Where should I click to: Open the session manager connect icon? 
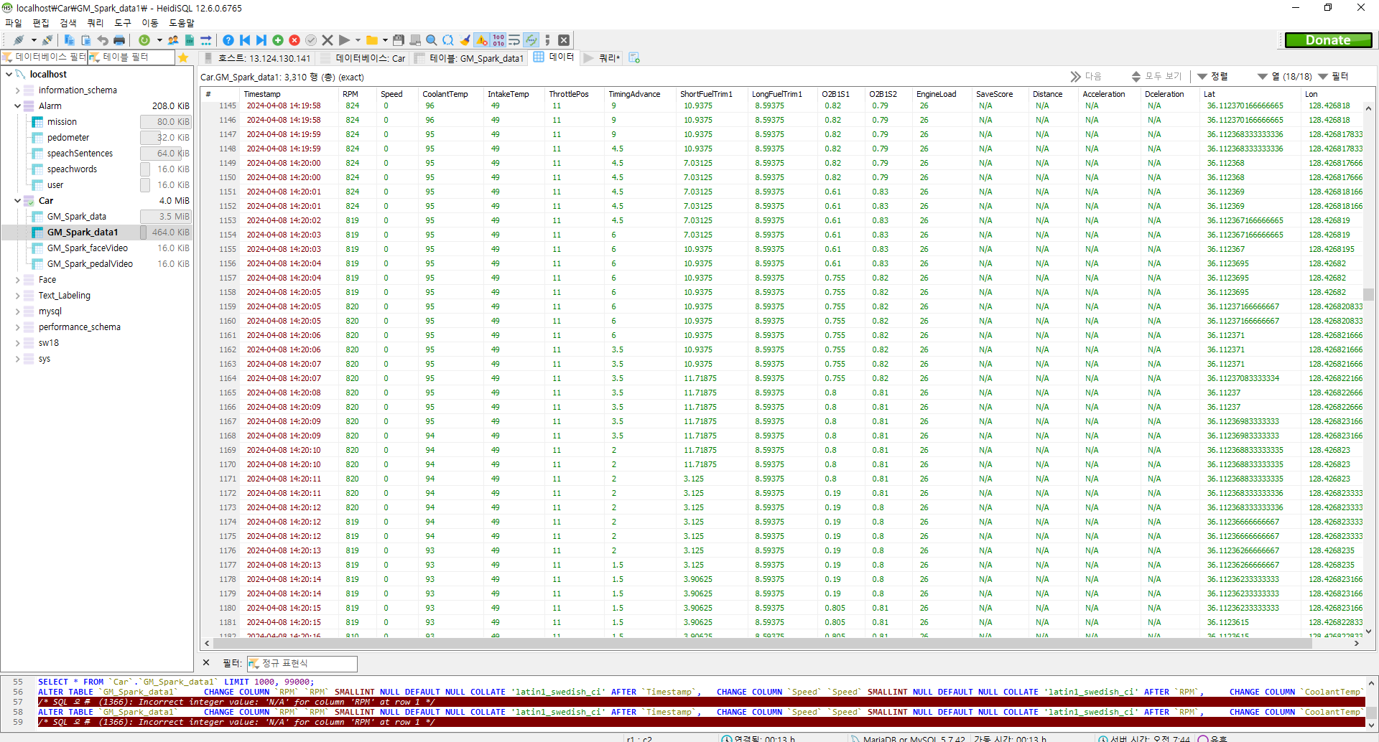coord(19,40)
